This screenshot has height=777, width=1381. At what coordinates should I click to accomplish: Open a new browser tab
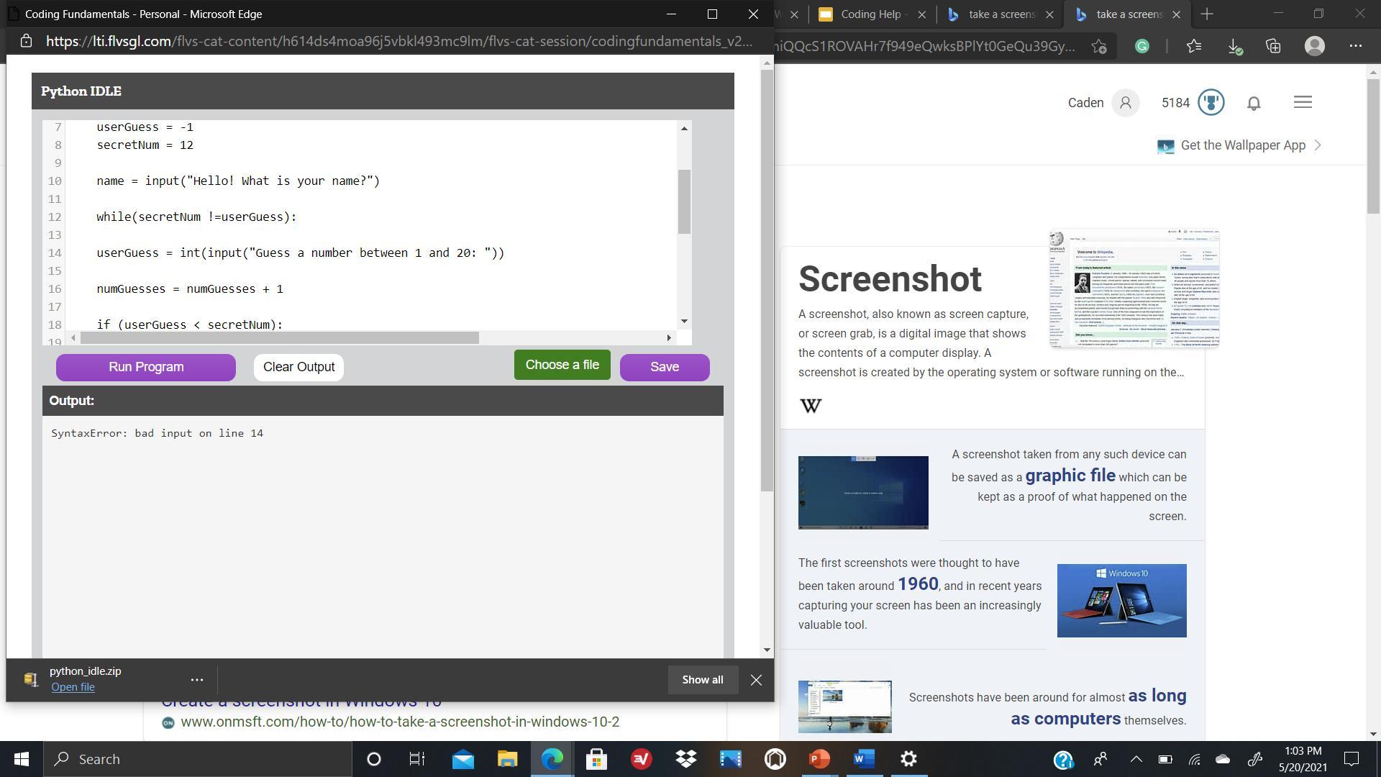coord(1207,14)
